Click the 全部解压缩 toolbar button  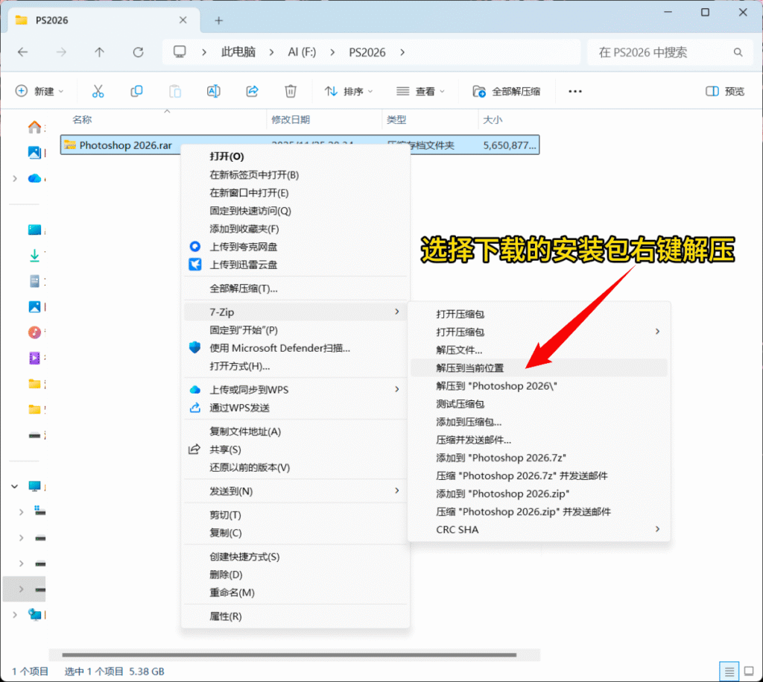(x=507, y=91)
